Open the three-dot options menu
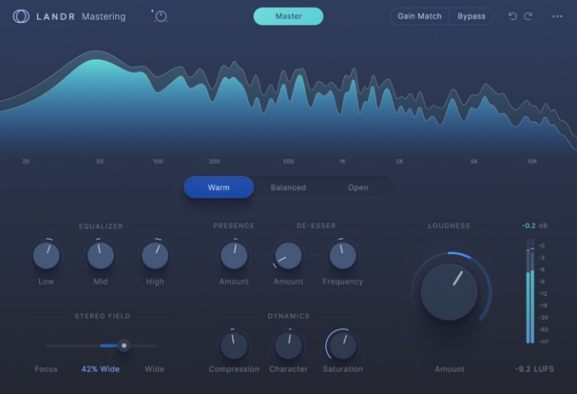This screenshot has height=394, width=577. click(x=558, y=16)
